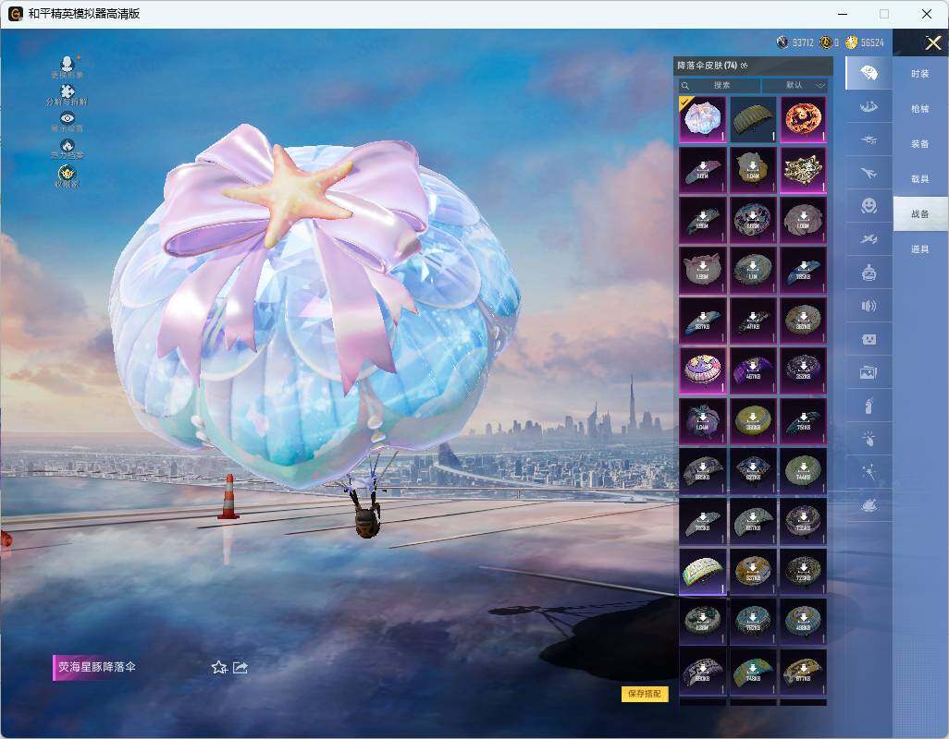Click the info icon beside 降落伞皮肤 (74)
Viewport: 949px width, 739px height.
point(744,66)
